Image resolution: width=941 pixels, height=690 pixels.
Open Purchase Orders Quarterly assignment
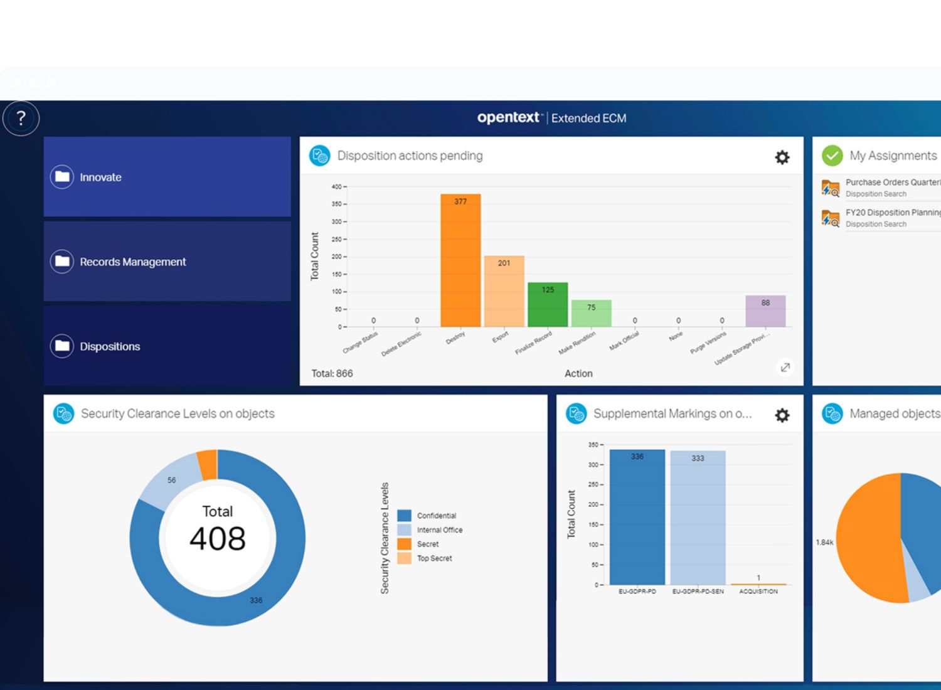[x=891, y=188]
